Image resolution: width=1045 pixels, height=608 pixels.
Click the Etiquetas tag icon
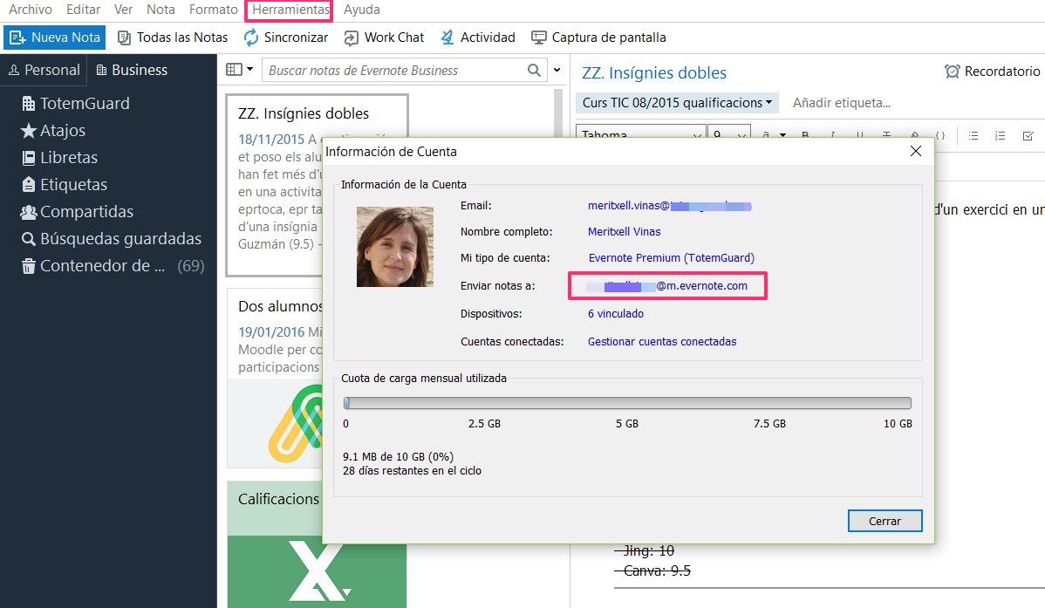[28, 185]
